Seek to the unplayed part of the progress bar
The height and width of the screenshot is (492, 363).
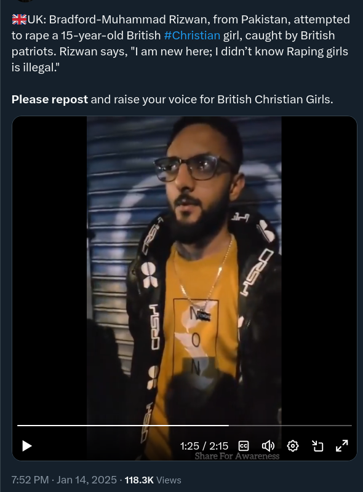pyautogui.click(x=290, y=426)
